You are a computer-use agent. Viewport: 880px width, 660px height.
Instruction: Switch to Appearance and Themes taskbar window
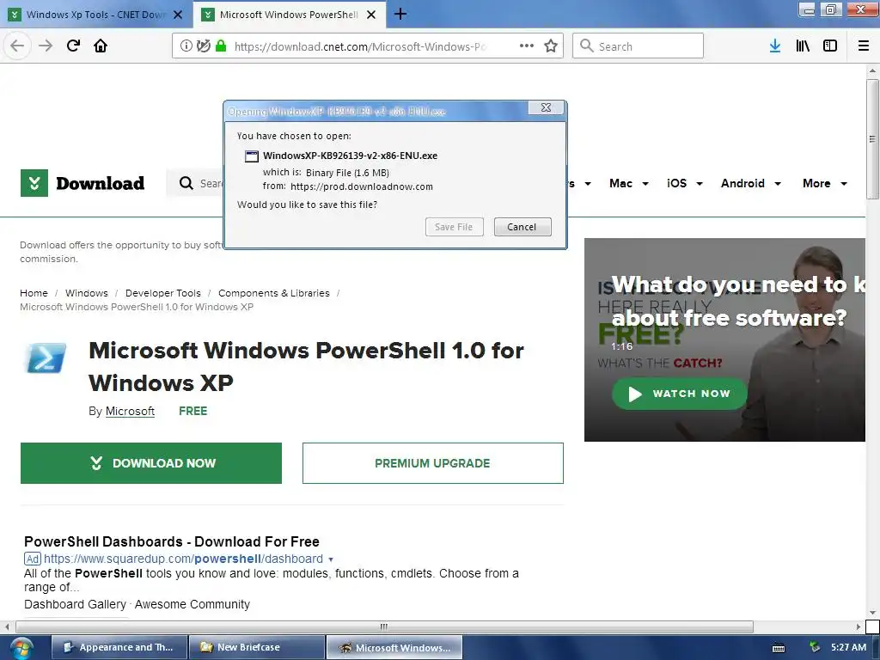point(119,647)
